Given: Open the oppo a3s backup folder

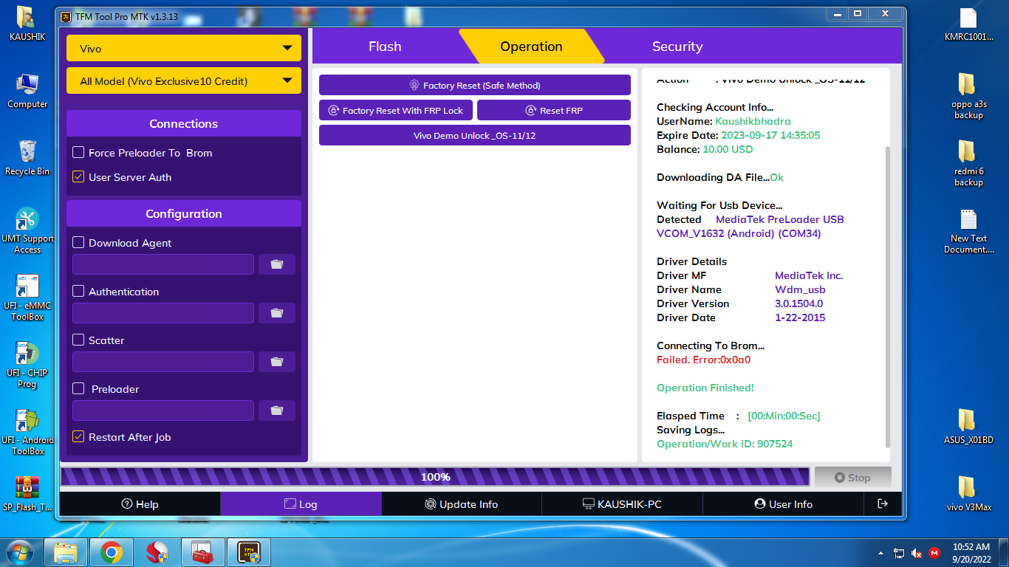Looking at the screenshot, I should pyautogui.click(x=968, y=96).
